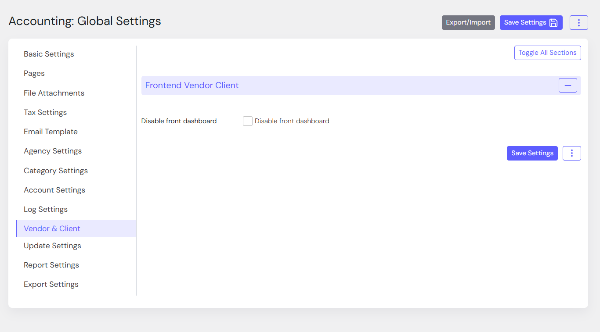Click the top three-dot more options icon

pyautogui.click(x=578, y=23)
